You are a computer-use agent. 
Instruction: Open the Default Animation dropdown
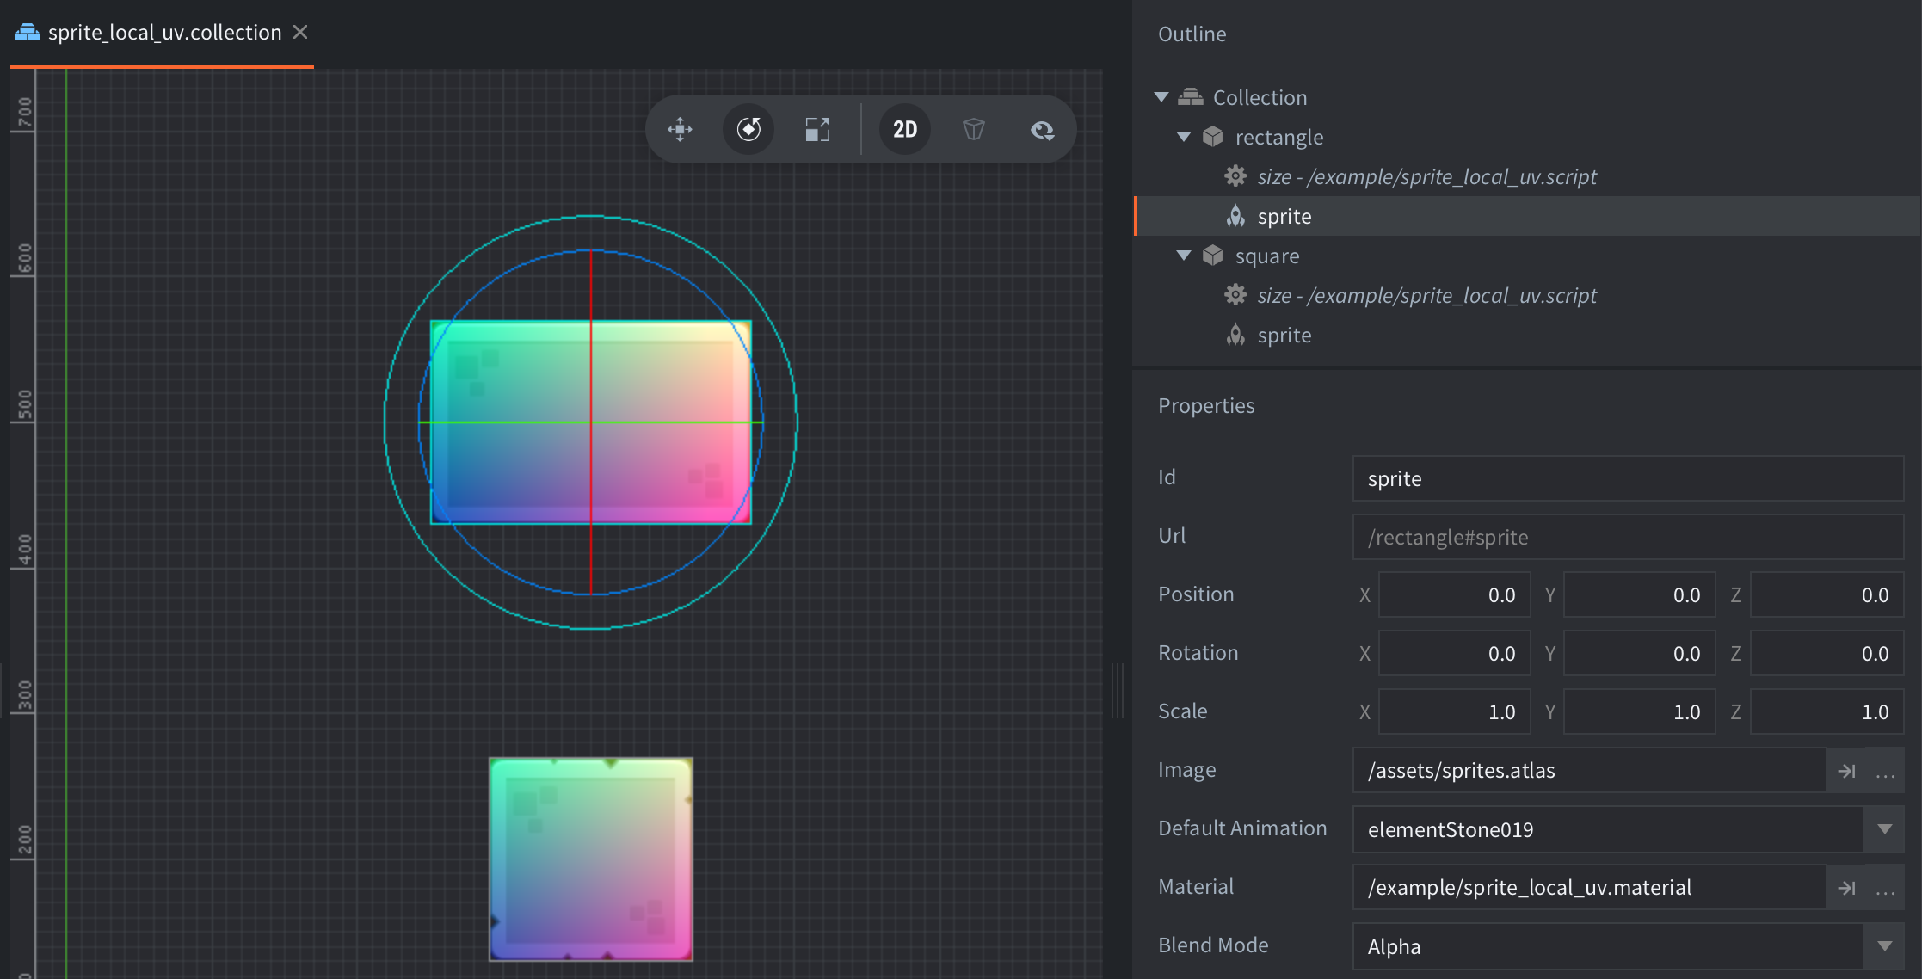[1884, 829]
